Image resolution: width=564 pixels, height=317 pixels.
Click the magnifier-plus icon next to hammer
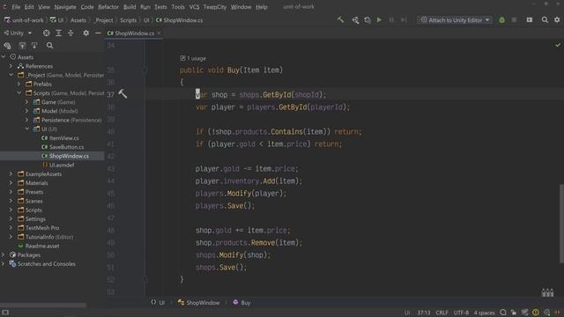tap(355, 20)
